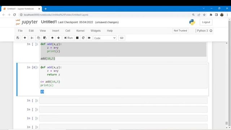The width and height of the screenshot is (231, 130).
Task: Run the selected cell
Action: pos(69,38)
